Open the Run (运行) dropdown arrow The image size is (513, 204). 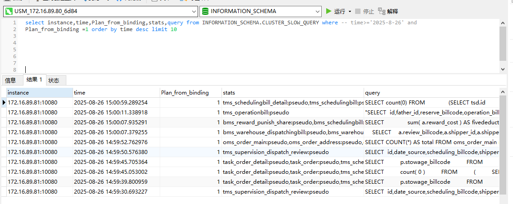click(349, 11)
